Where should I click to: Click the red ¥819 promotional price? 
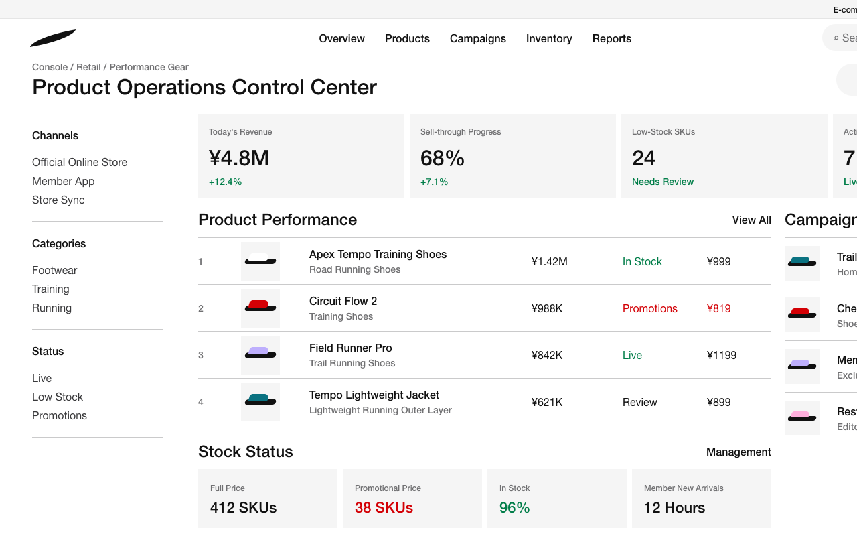719,308
